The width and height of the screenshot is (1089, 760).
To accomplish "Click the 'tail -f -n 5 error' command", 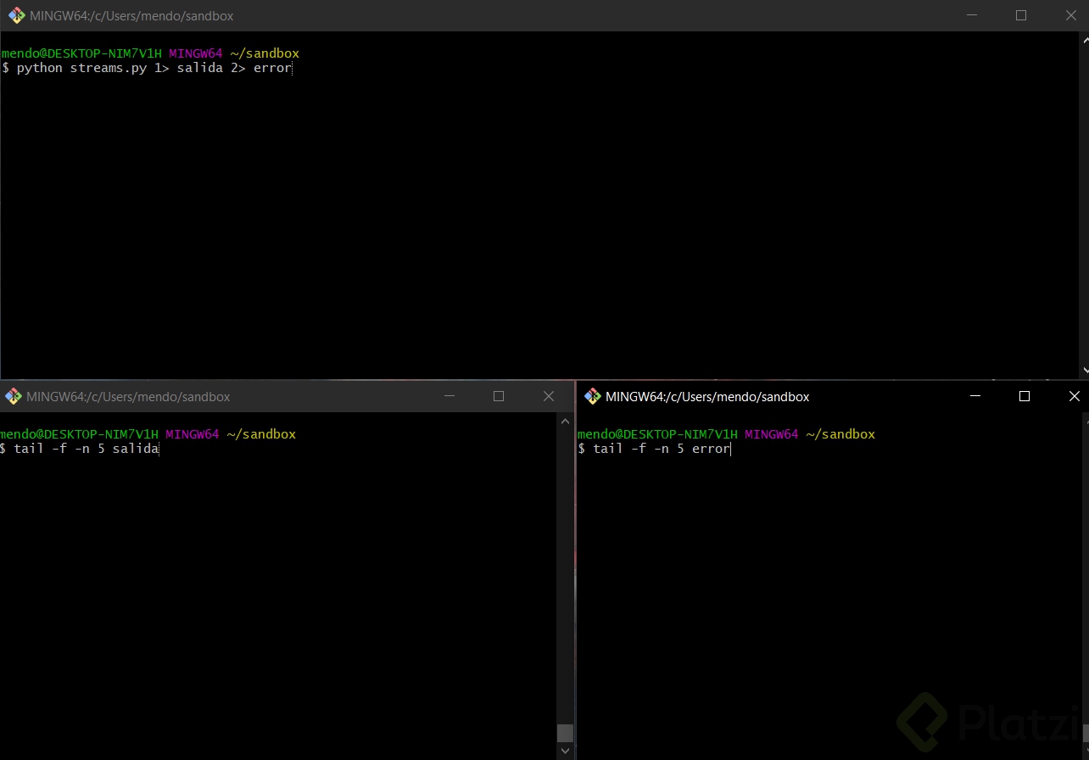I will tap(662, 449).
